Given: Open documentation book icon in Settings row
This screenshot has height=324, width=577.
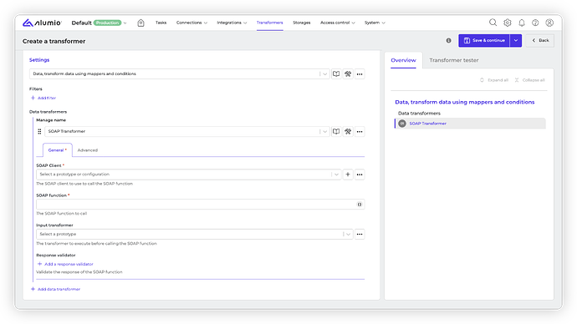Looking at the screenshot, I should (x=336, y=73).
